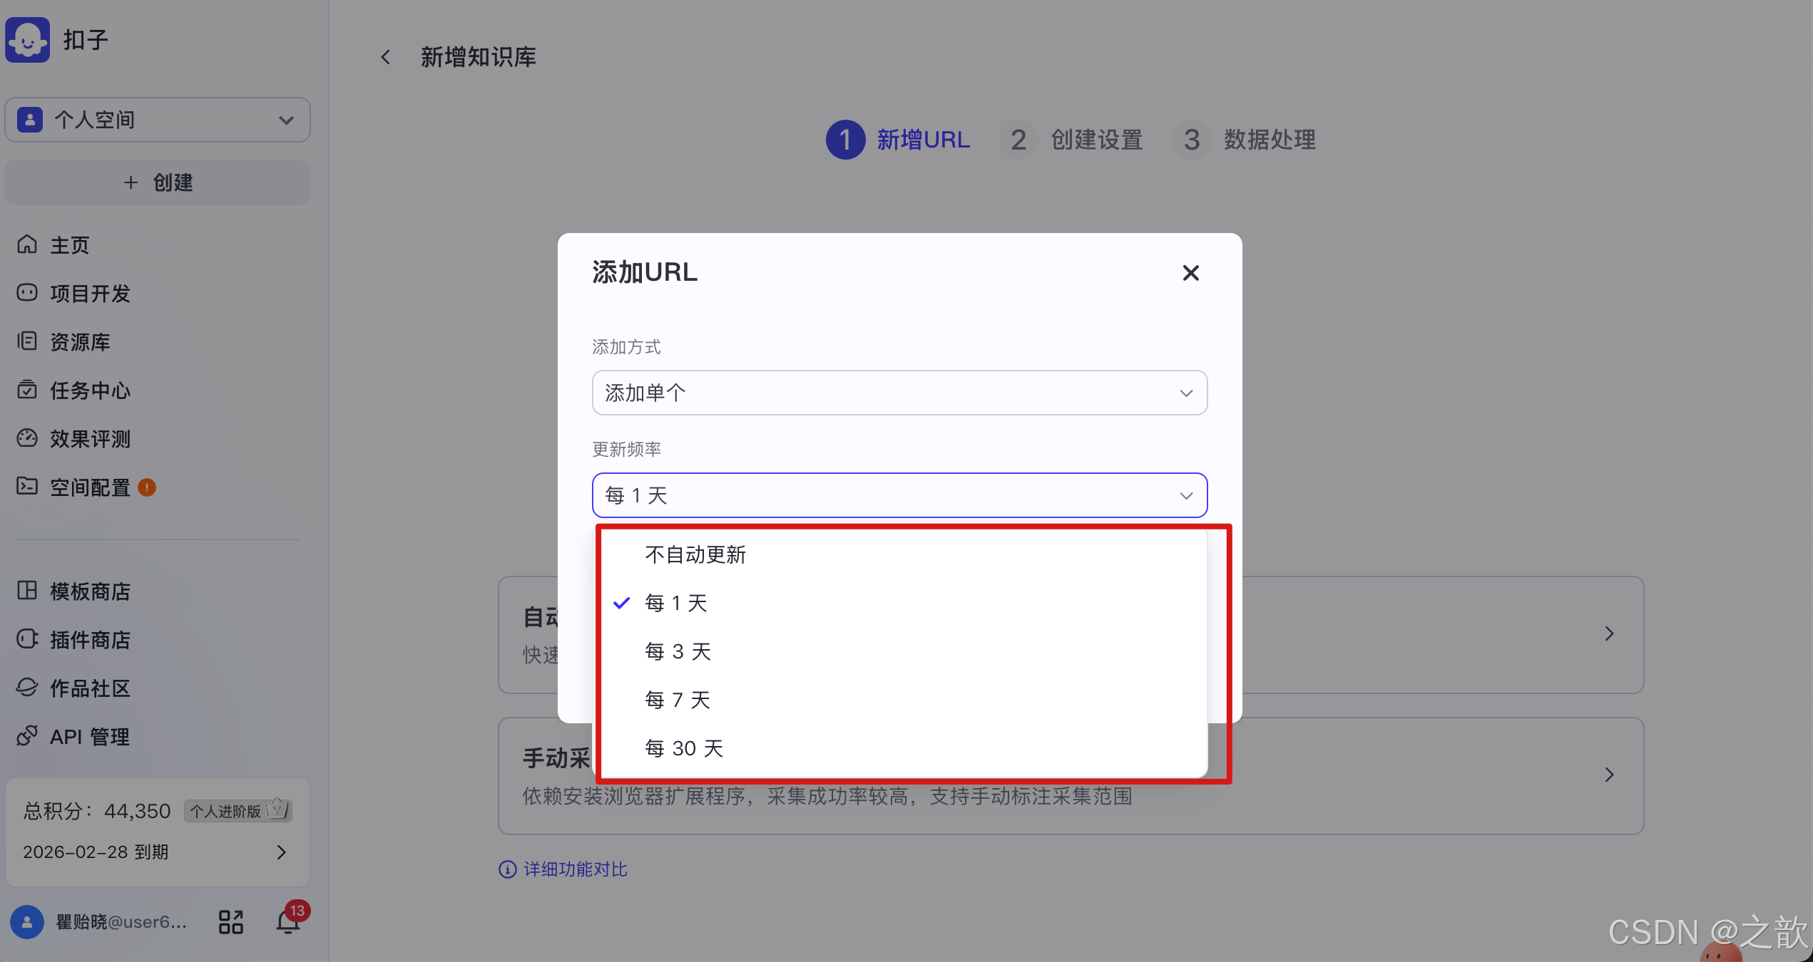Visit the 插件商店 (plugin store)
The image size is (1813, 962).
tap(89, 639)
